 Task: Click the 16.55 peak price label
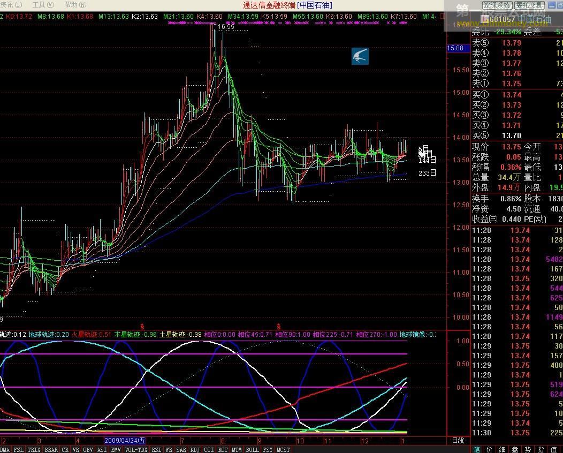[226, 27]
